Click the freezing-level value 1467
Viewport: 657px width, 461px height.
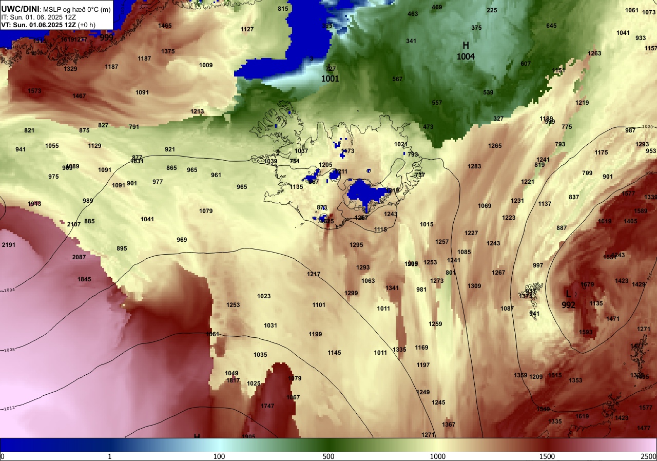click(79, 96)
